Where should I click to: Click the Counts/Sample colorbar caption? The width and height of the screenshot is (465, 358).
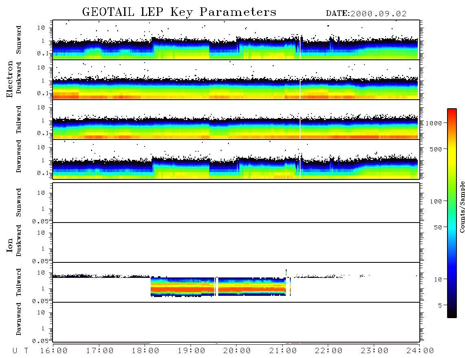click(462, 207)
